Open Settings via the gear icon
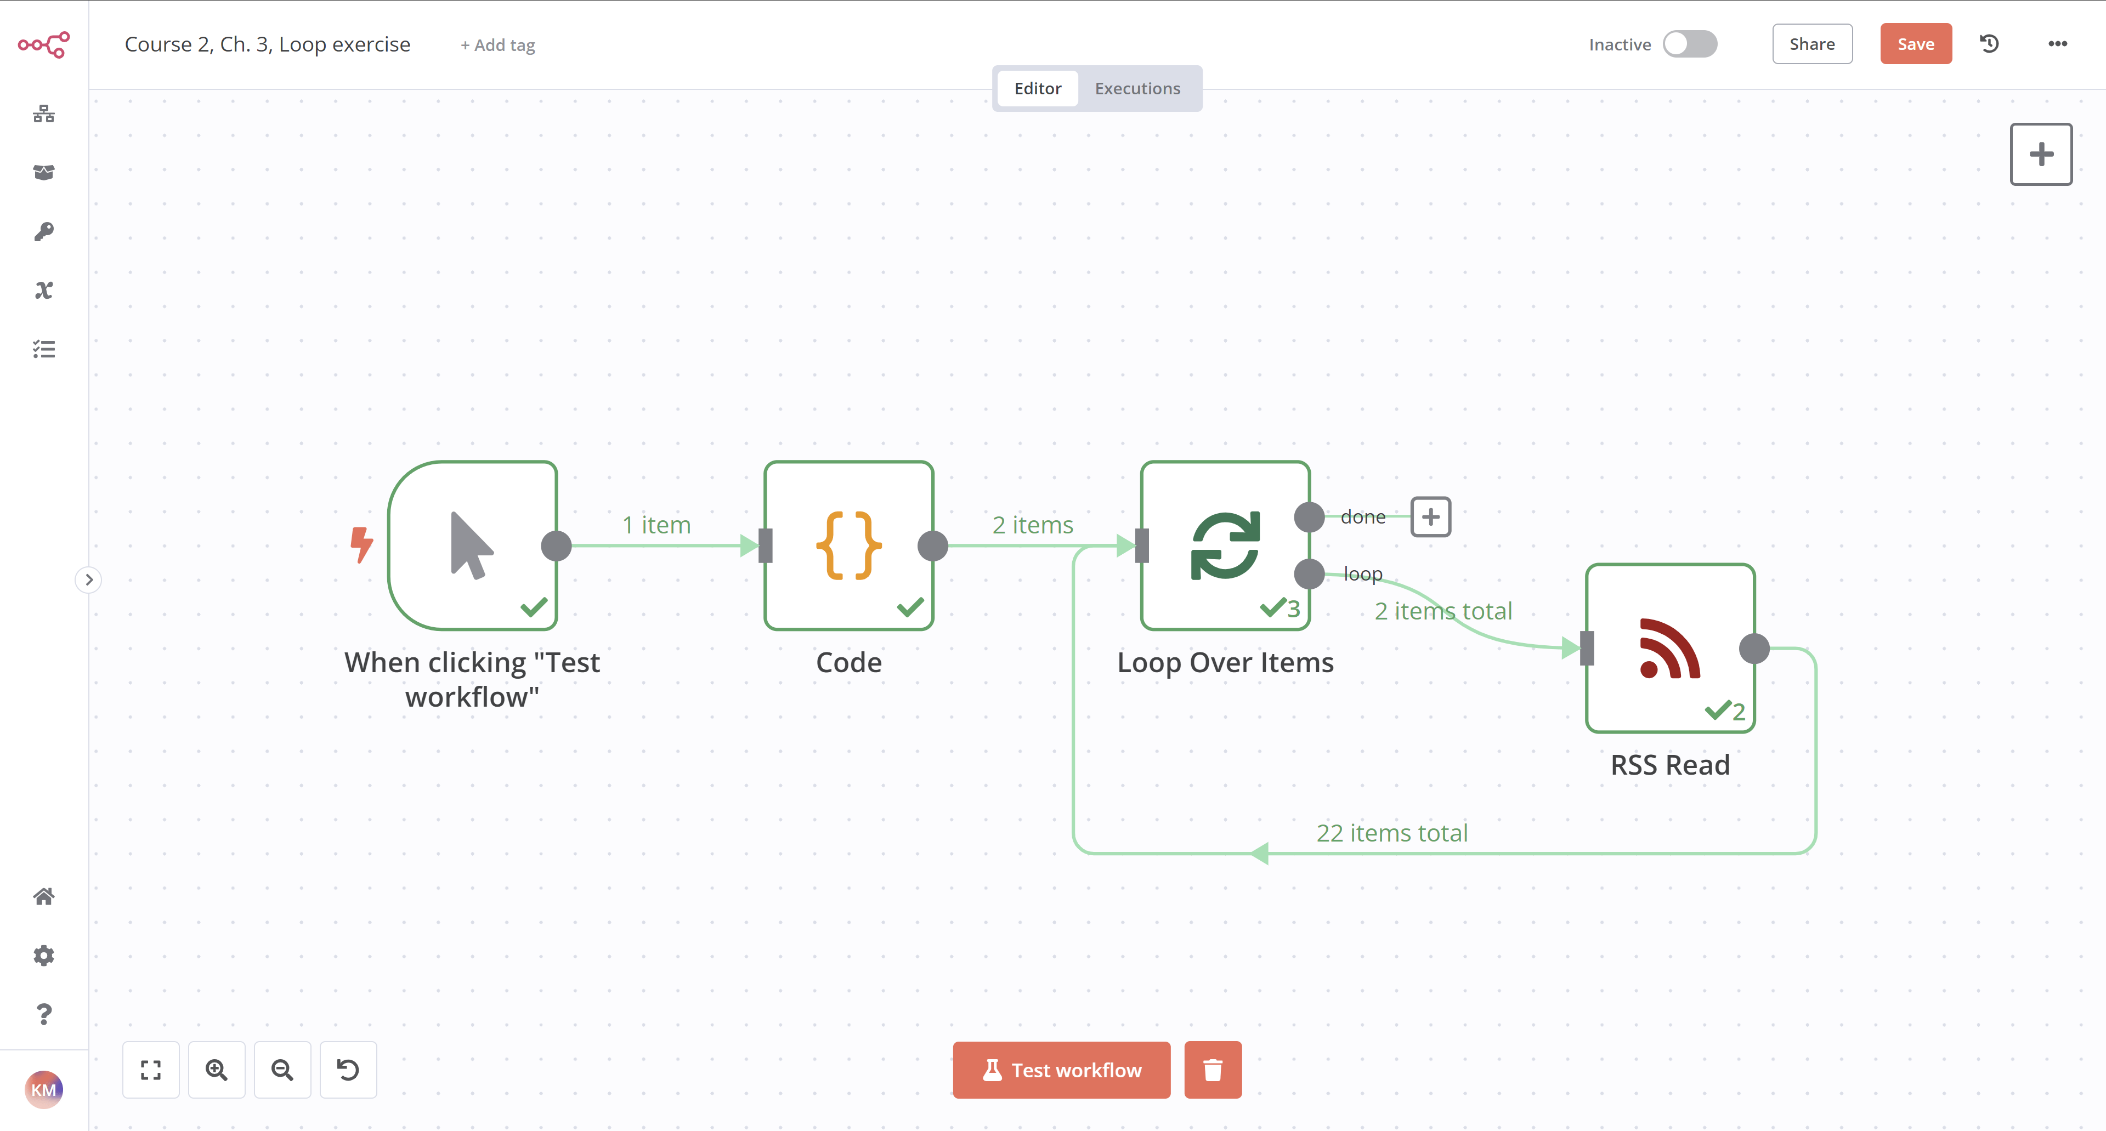 click(x=44, y=954)
